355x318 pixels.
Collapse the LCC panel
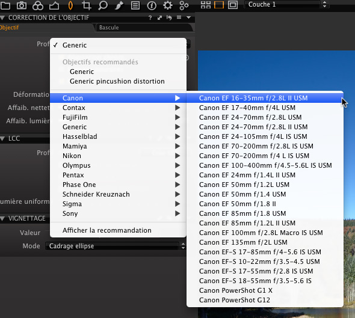(x=3, y=138)
